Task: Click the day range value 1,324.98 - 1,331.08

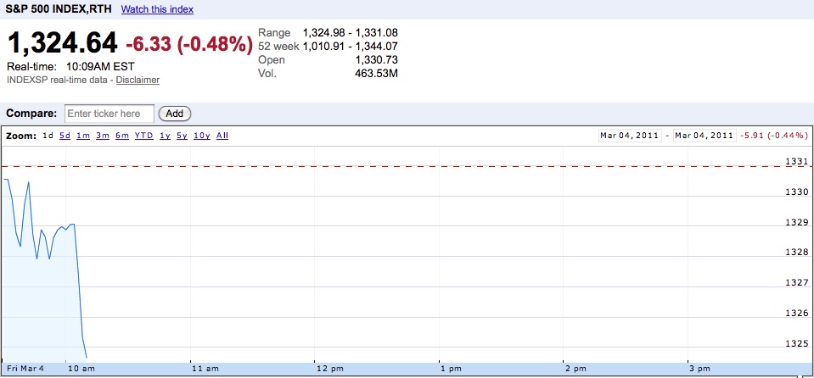Action: (351, 33)
